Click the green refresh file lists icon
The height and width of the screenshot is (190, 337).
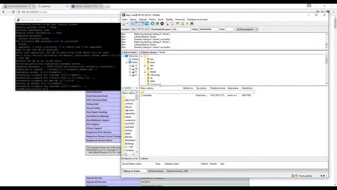click(x=153, y=24)
